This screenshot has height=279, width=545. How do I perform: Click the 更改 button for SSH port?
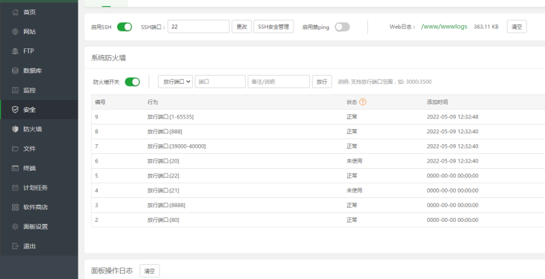(242, 27)
